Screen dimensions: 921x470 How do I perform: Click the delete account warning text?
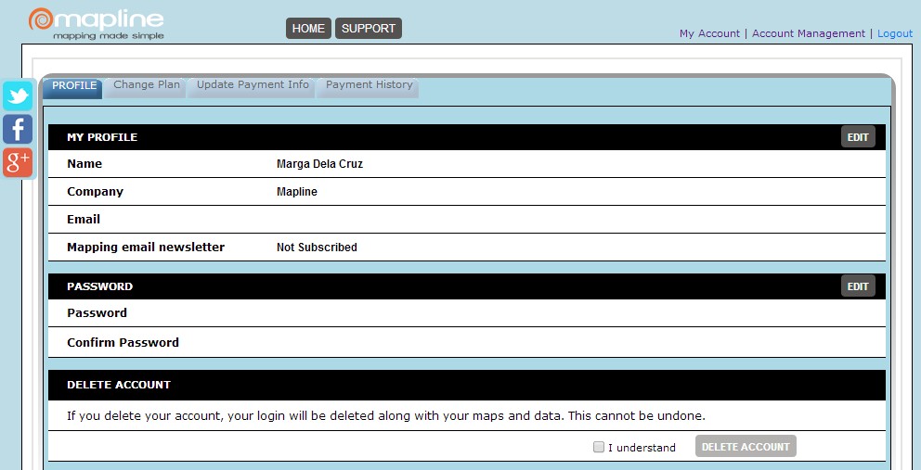(386, 416)
